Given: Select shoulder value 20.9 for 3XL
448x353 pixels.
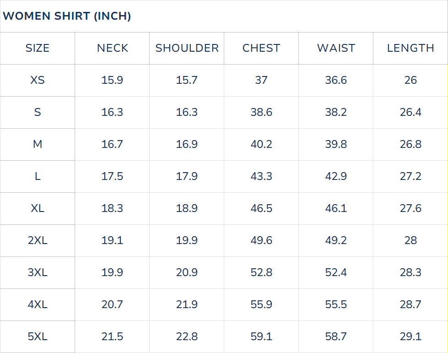Looking at the screenshot, I should tap(187, 272).
